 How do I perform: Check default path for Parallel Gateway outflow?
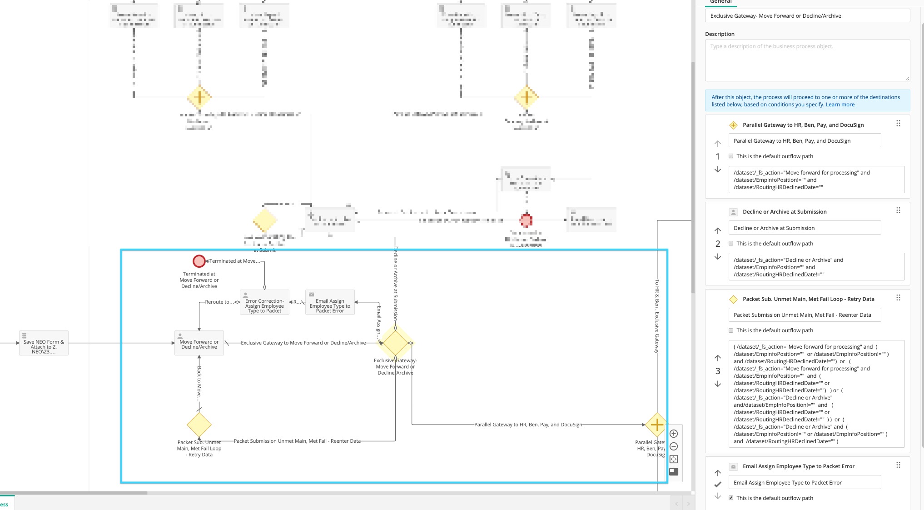click(x=731, y=156)
